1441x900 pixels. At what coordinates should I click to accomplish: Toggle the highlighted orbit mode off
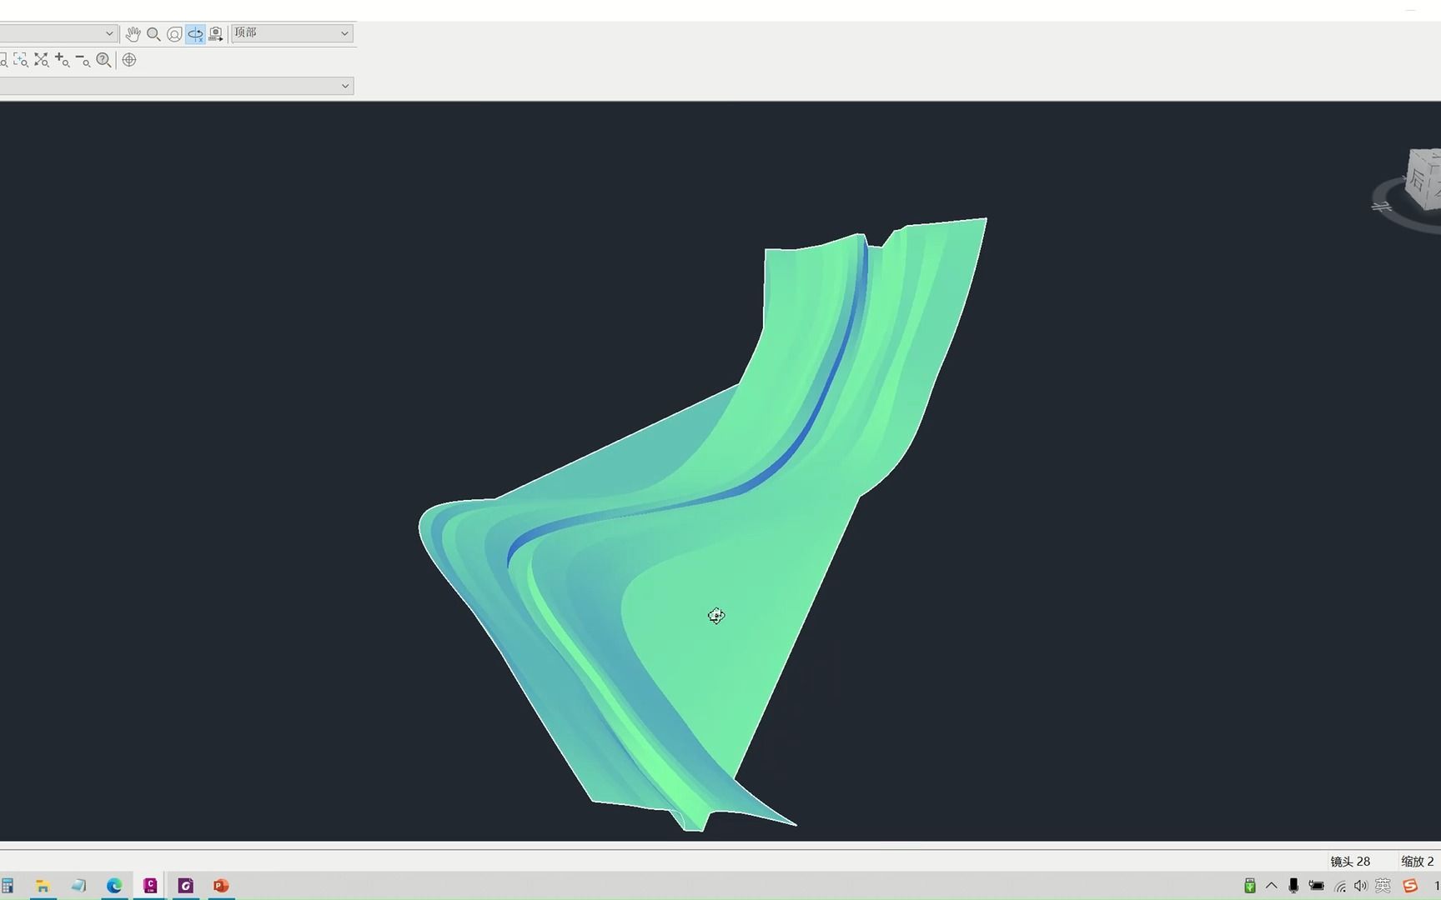[x=195, y=34]
